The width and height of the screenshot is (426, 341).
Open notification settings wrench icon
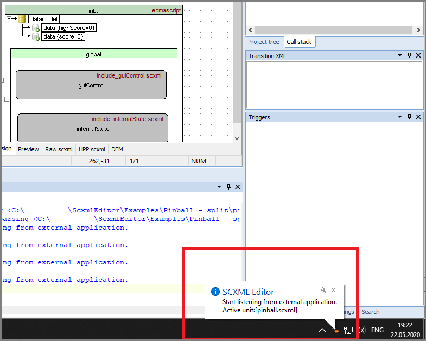[323, 290]
